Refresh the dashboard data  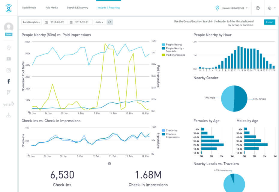pos(110,22)
